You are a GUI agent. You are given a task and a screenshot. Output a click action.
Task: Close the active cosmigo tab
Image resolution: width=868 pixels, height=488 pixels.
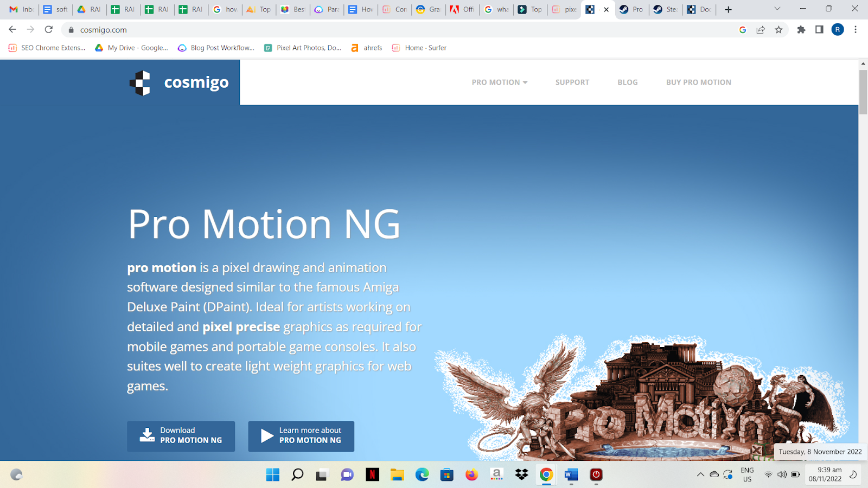coord(606,9)
